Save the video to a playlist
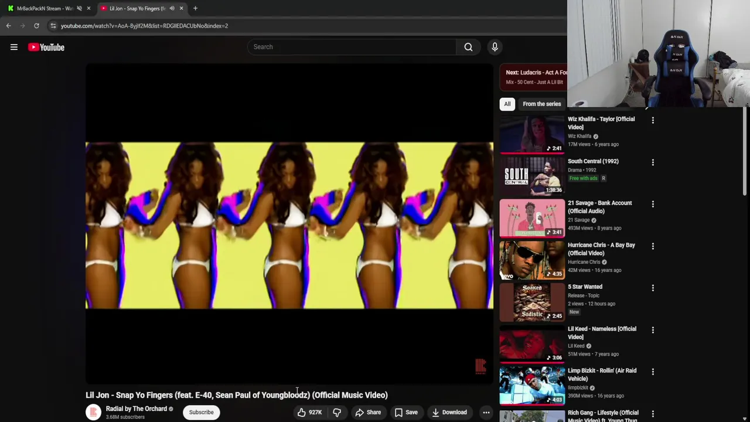This screenshot has width=750, height=422. [x=406, y=412]
